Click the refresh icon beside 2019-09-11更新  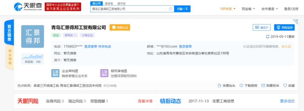(268, 37)
